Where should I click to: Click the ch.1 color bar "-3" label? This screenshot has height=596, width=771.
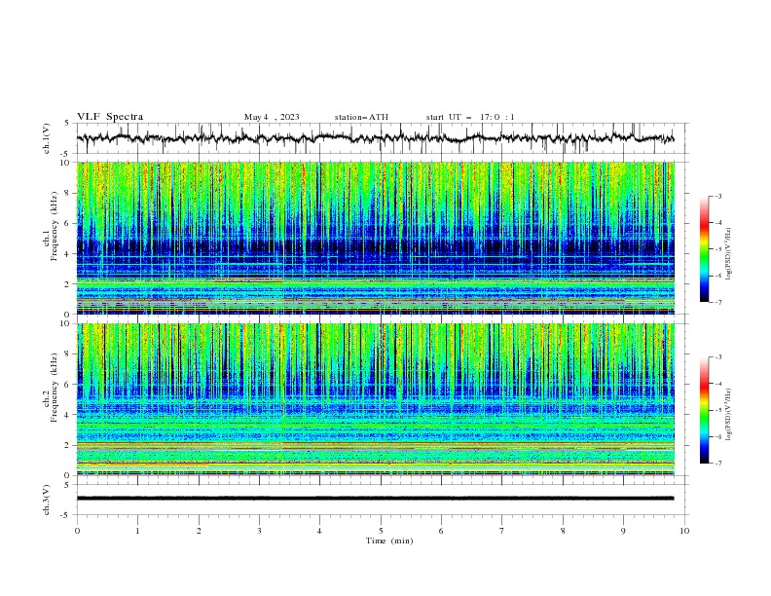(x=718, y=196)
